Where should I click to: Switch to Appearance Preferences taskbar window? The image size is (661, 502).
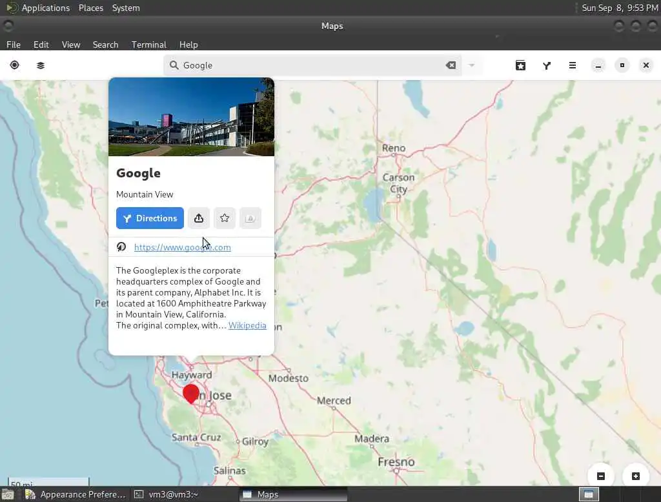76,494
